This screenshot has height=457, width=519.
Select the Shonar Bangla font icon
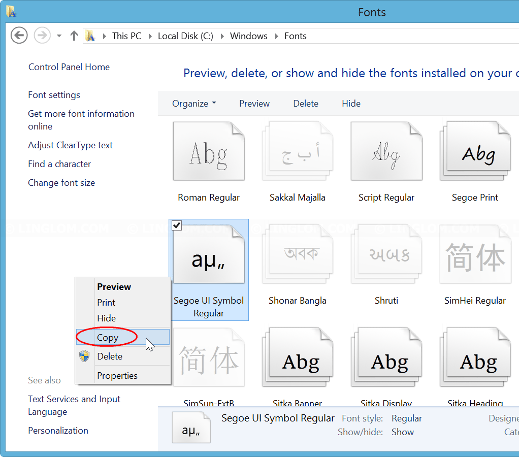[x=297, y=254]
